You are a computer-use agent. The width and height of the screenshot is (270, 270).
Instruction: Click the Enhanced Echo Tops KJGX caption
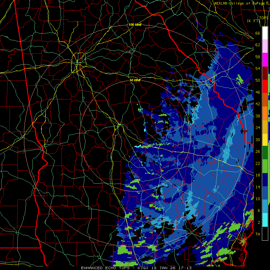(136, 268)
